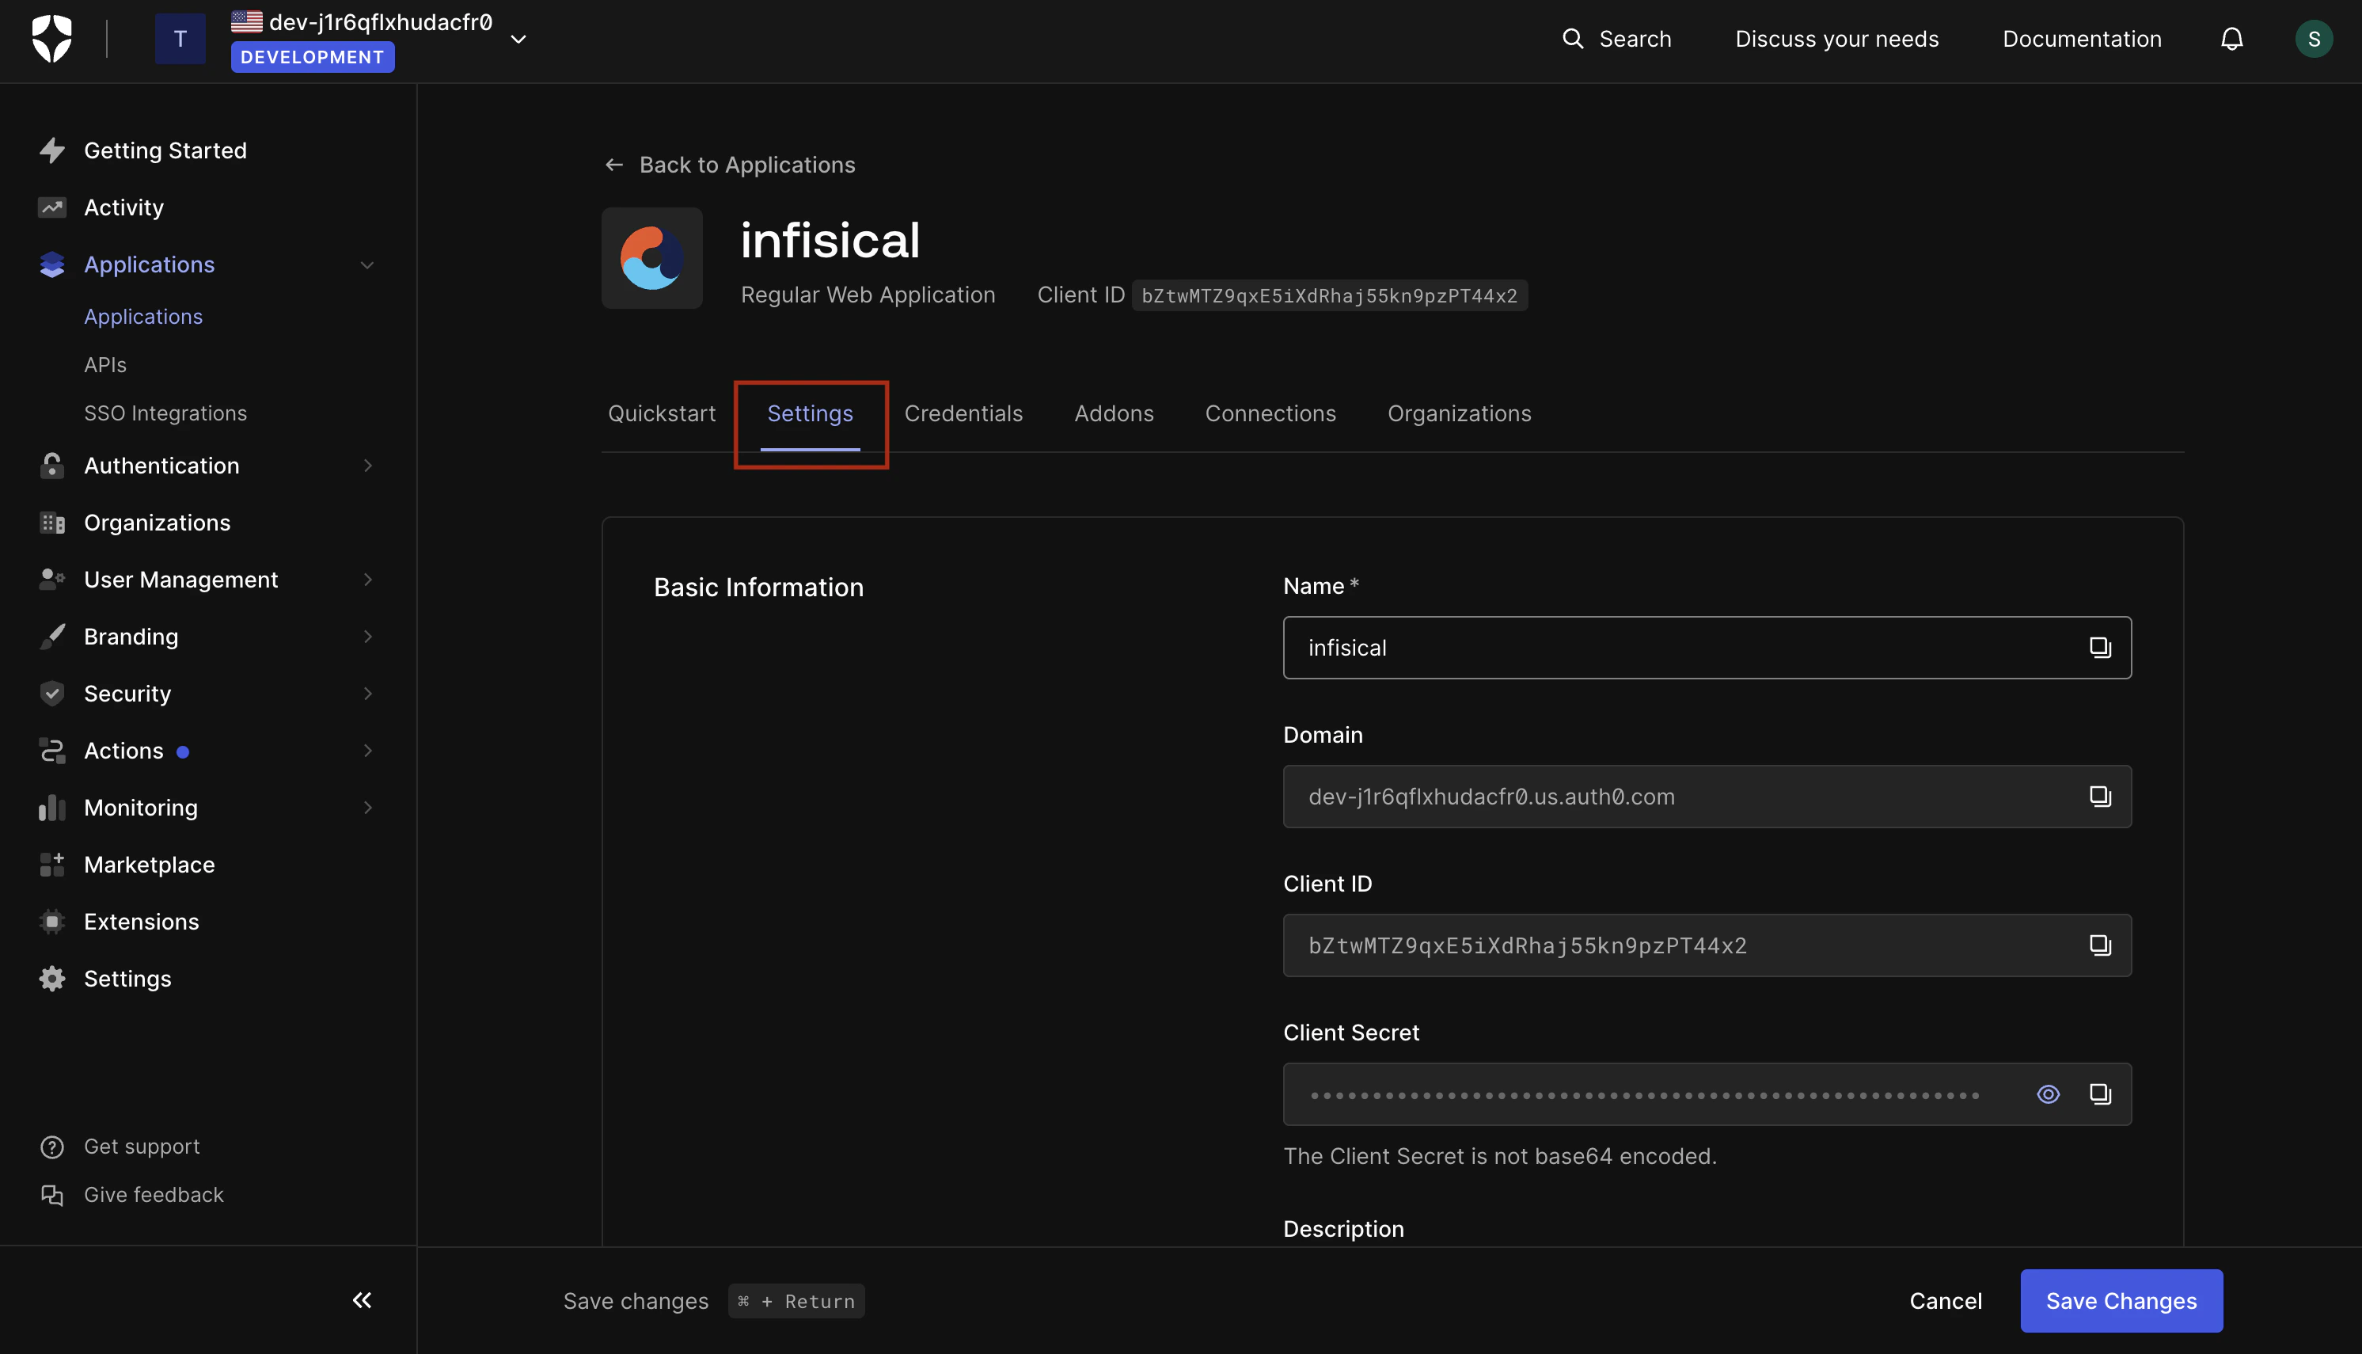Open Give feedback link
2362x1354 pixels.
point(154,1195)
